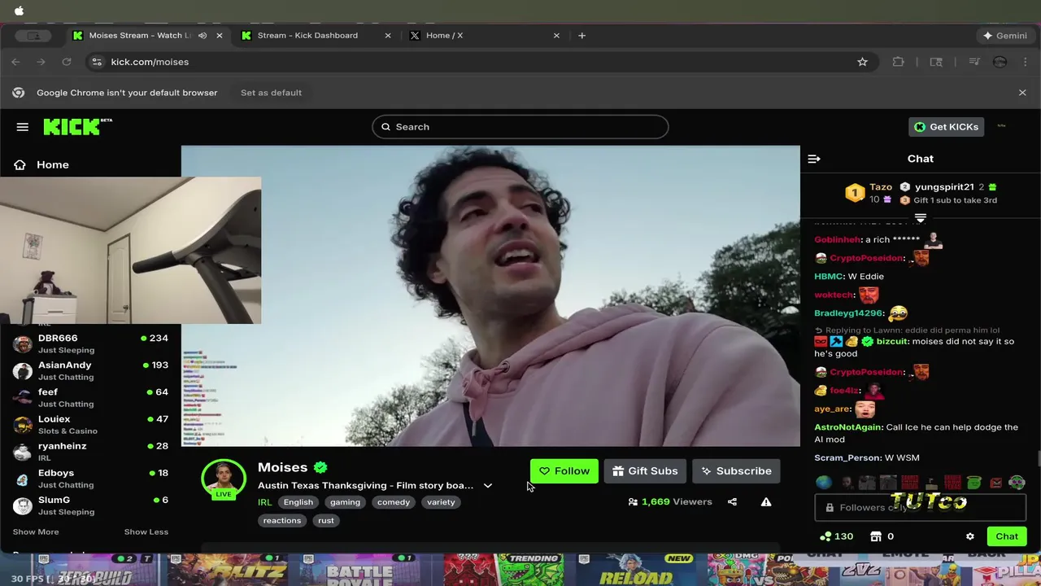Open chat settings gear icon
This screenshot has height=586, width=1041.
coord(969,536)
